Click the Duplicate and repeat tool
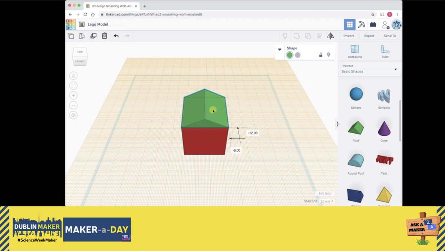Viewport: 445px width, 251px height. [93, 36]
